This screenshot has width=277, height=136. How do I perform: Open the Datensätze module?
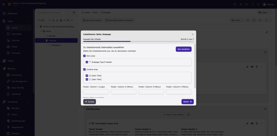tap(17, 34)
